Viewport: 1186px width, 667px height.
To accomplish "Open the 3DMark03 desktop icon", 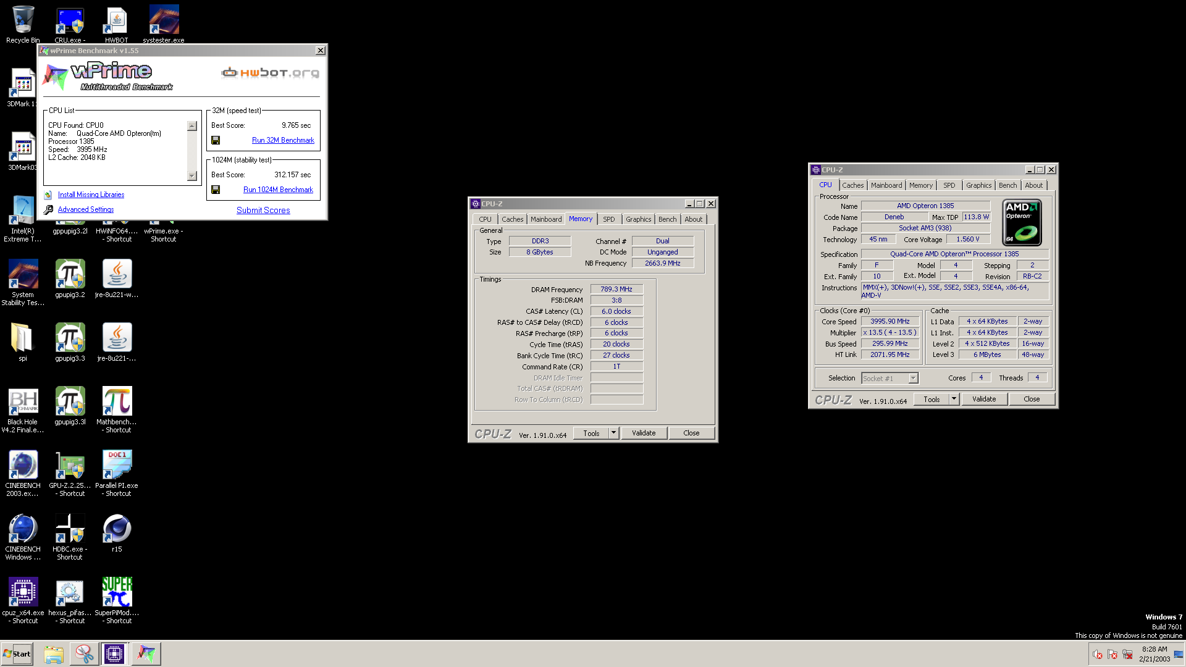I will pos(23,151).
